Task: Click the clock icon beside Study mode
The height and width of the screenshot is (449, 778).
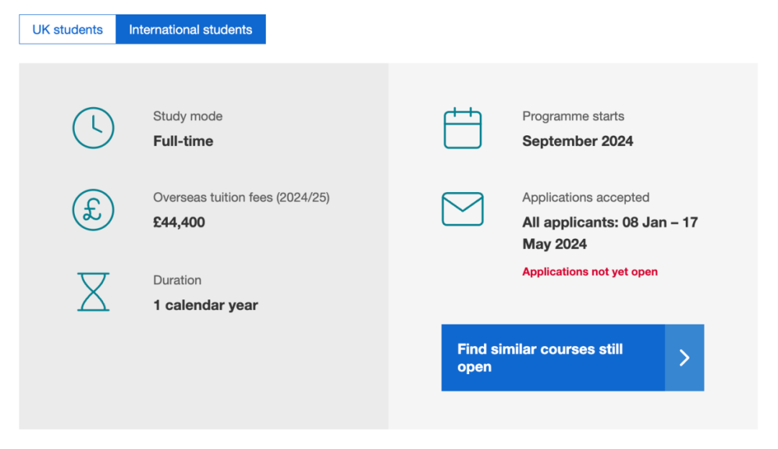Action: [94, 128]
